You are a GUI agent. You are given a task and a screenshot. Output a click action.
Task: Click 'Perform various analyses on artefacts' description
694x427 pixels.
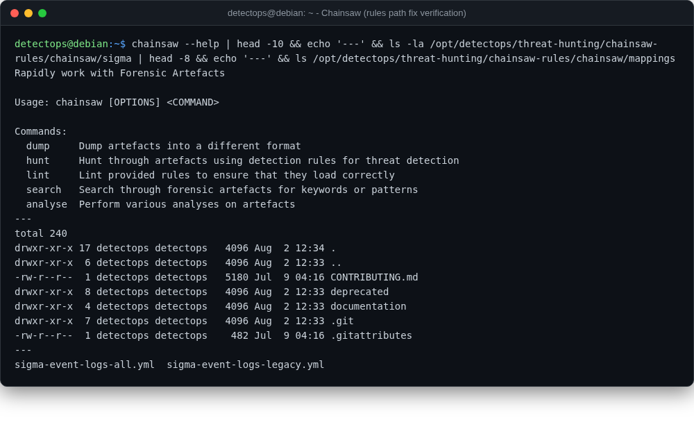[187, 205]
